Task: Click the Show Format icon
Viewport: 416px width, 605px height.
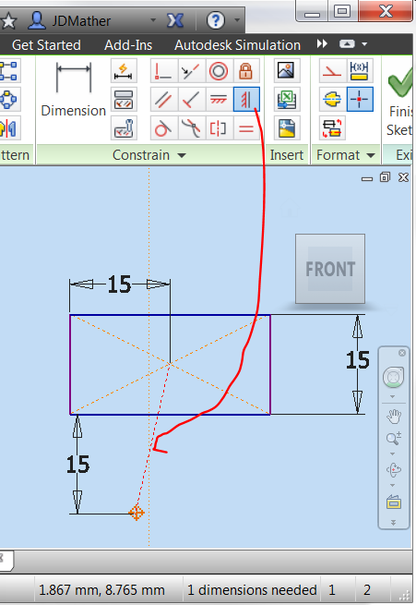Action: [332, 128]
